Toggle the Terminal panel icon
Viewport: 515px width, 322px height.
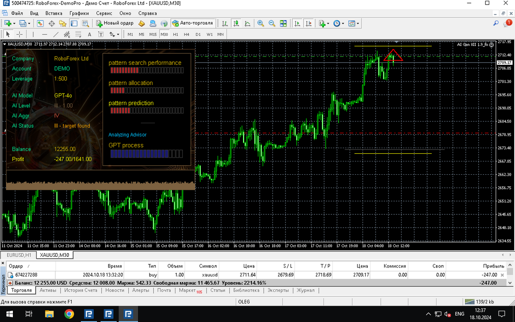point(74,23)
